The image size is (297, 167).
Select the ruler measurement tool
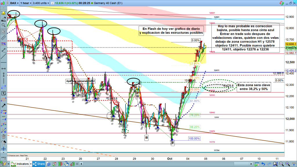[x=3, y=37]
